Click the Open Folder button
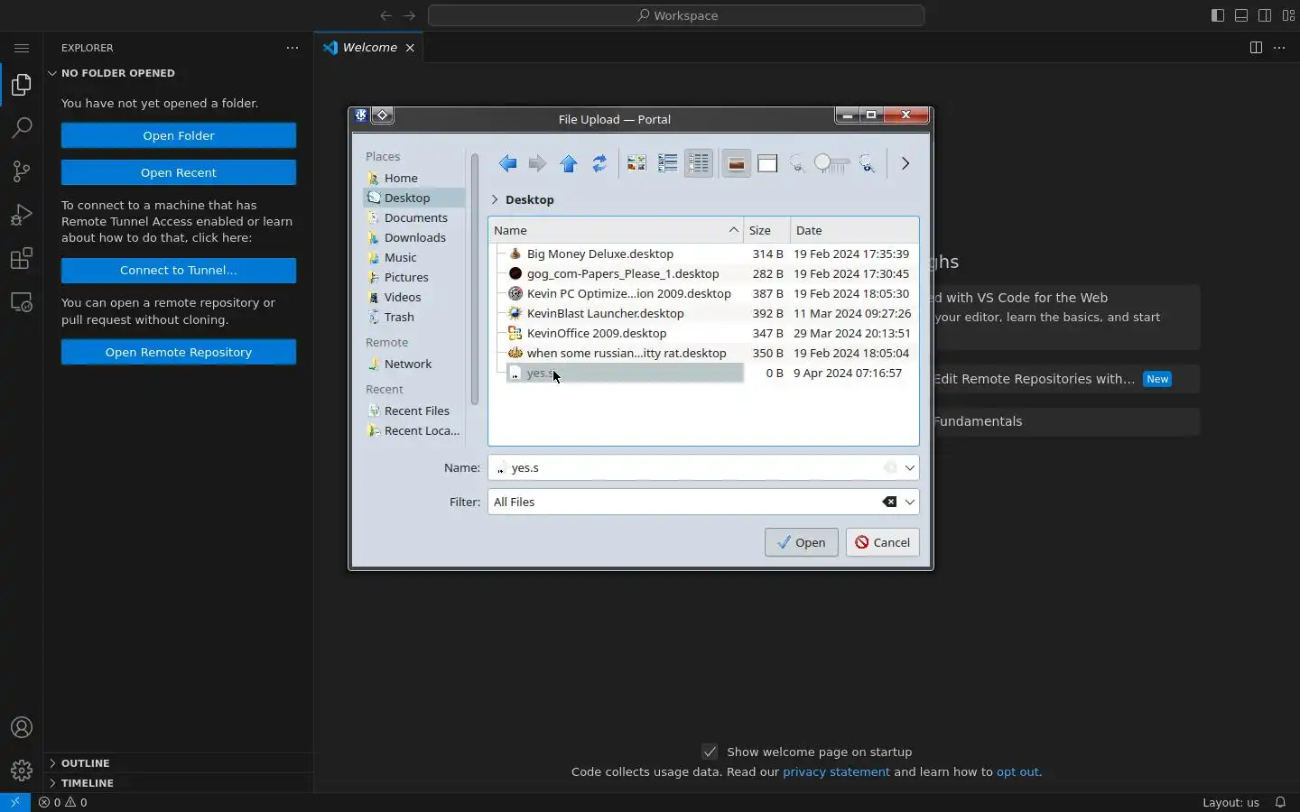Viewport: 1300px width, 812px height. 179,135
